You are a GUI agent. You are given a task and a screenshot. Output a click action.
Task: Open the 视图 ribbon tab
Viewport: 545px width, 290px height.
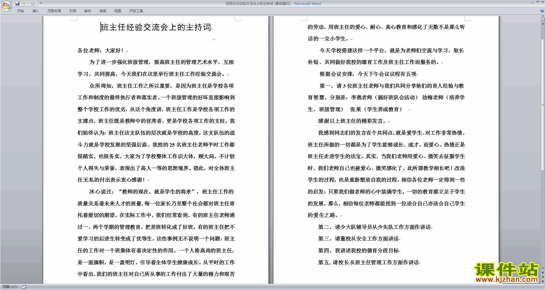[x=118, y=11]
